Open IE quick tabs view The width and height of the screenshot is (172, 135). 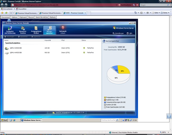click(x=11, y=13)
